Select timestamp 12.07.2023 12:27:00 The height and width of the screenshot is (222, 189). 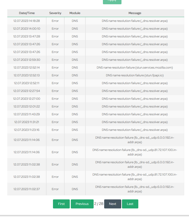pos(27,99)
